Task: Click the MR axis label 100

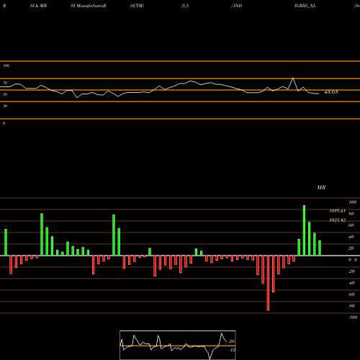Action: tap(353, 202)
